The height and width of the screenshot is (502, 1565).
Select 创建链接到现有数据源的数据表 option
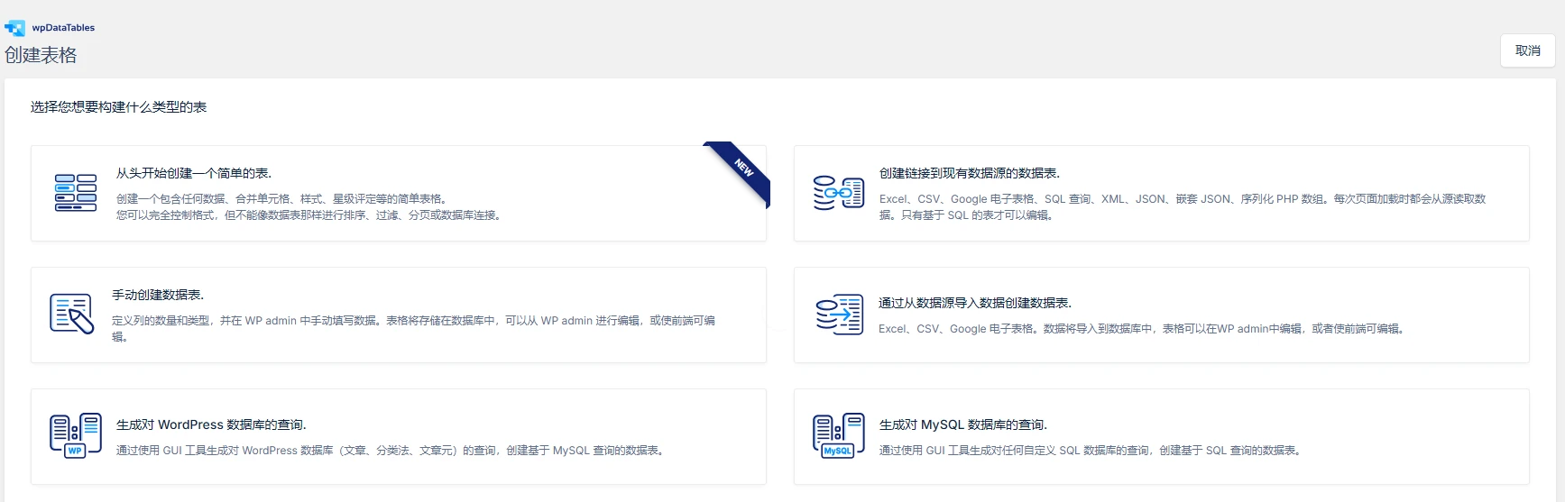1162,193
